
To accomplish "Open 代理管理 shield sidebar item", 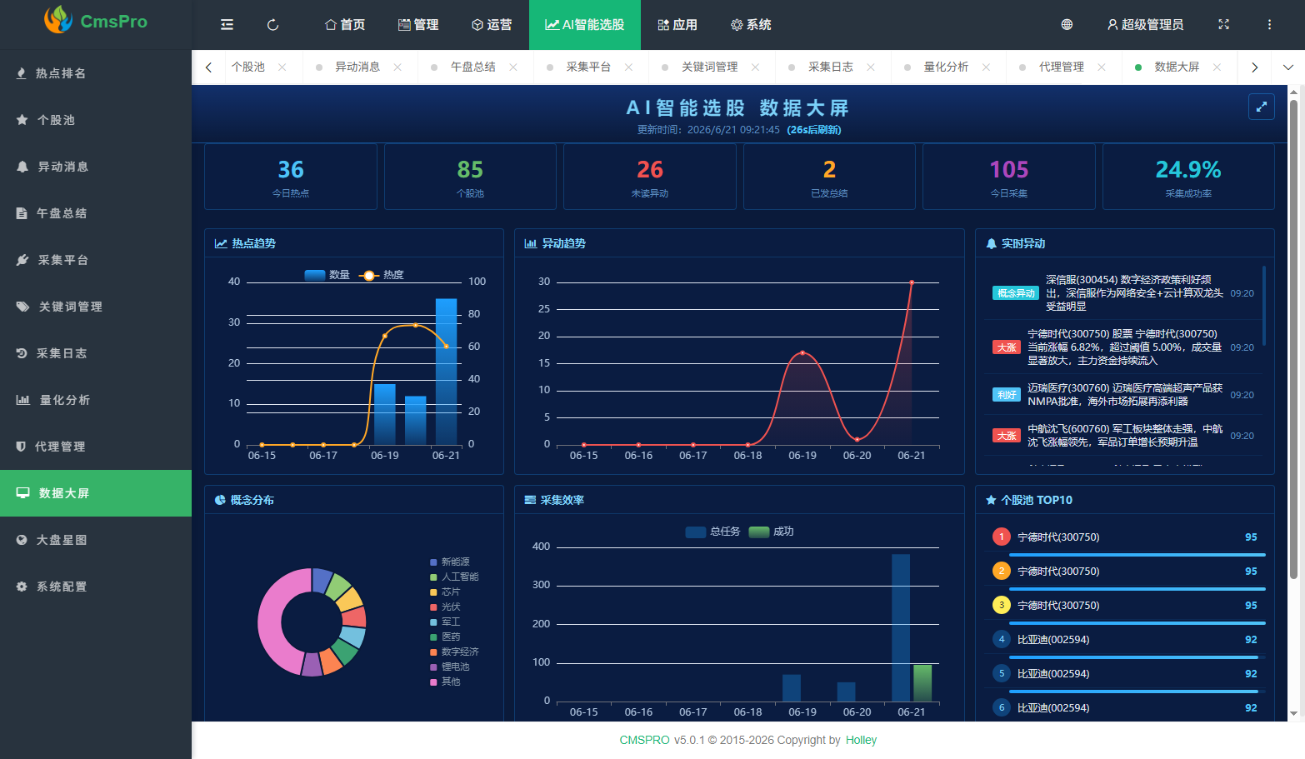I will point(96,447).
